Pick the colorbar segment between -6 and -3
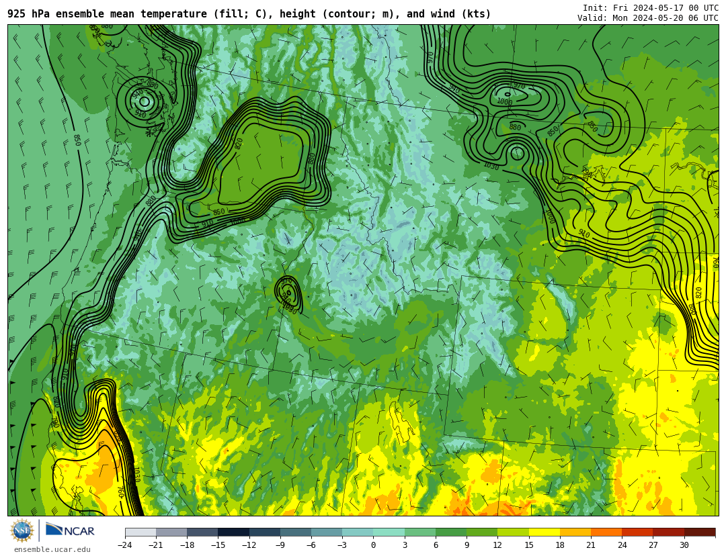Viewport: 726px width, 558px height. (327, 532)
